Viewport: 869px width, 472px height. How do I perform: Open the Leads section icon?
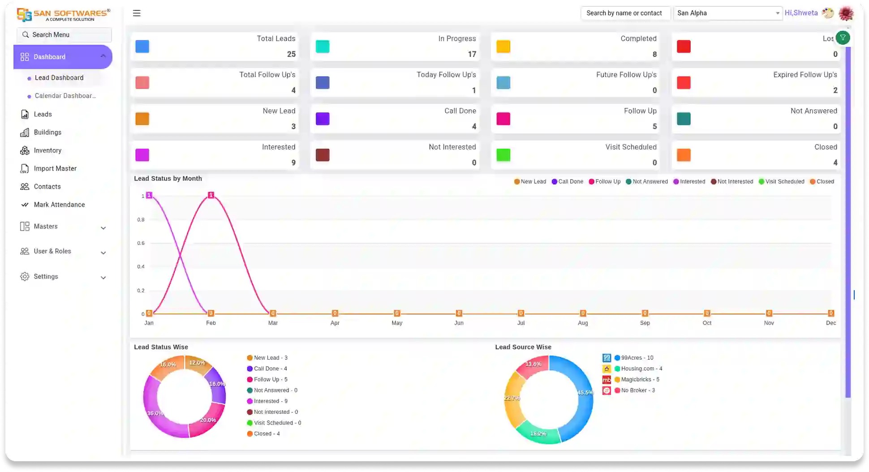click(x=25, y=114)
